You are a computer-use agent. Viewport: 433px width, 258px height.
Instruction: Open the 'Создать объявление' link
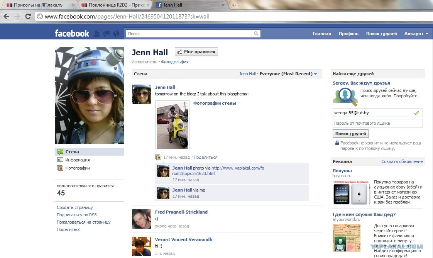tap(402, 161)
